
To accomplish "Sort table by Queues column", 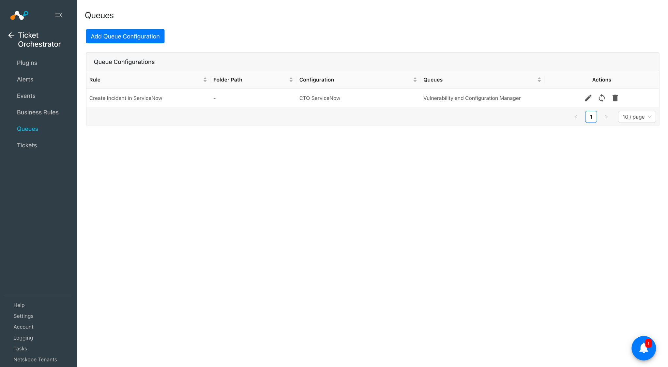I will coord(539,80).
